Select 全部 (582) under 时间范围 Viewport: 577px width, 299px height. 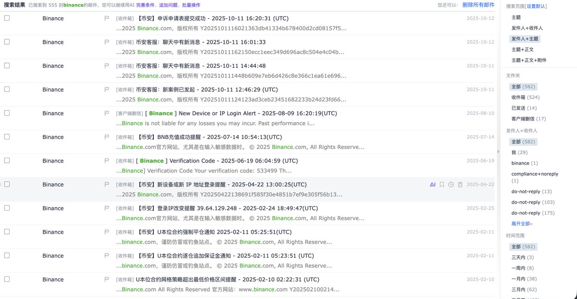(x=523, y=247)
